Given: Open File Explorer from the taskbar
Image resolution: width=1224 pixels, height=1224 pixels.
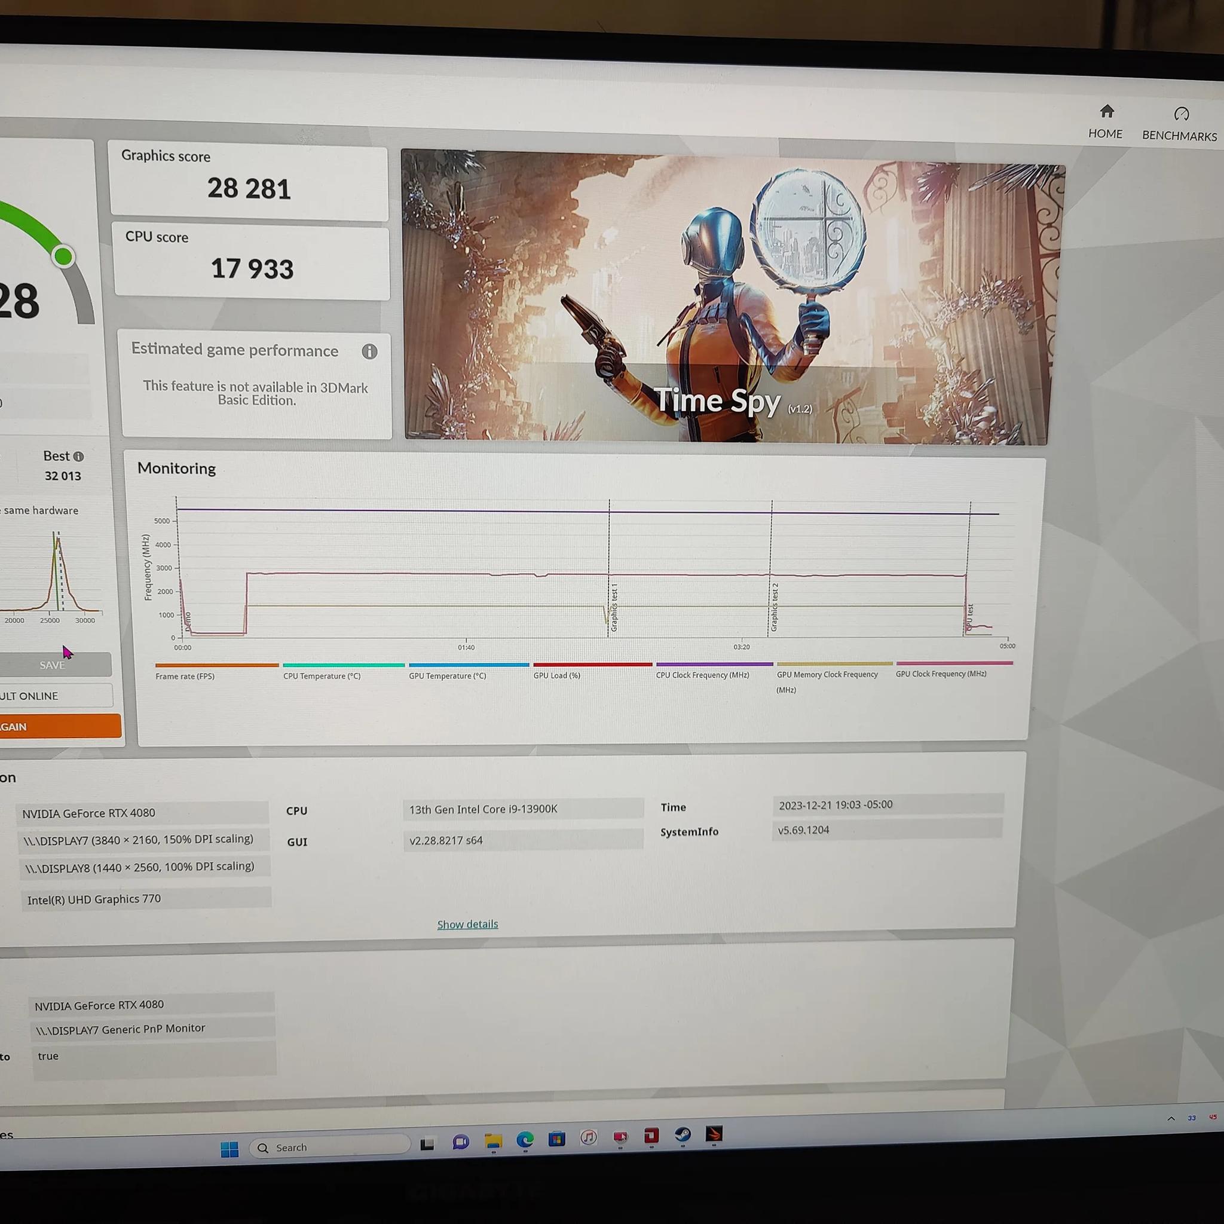Looking at the screenshot, I should click(x=493, y=1141).
